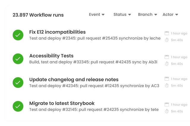This screenshot has height=126, width=190.
Task: Open Migrate to latest Storybook run
Action: (x=62, y=103)
